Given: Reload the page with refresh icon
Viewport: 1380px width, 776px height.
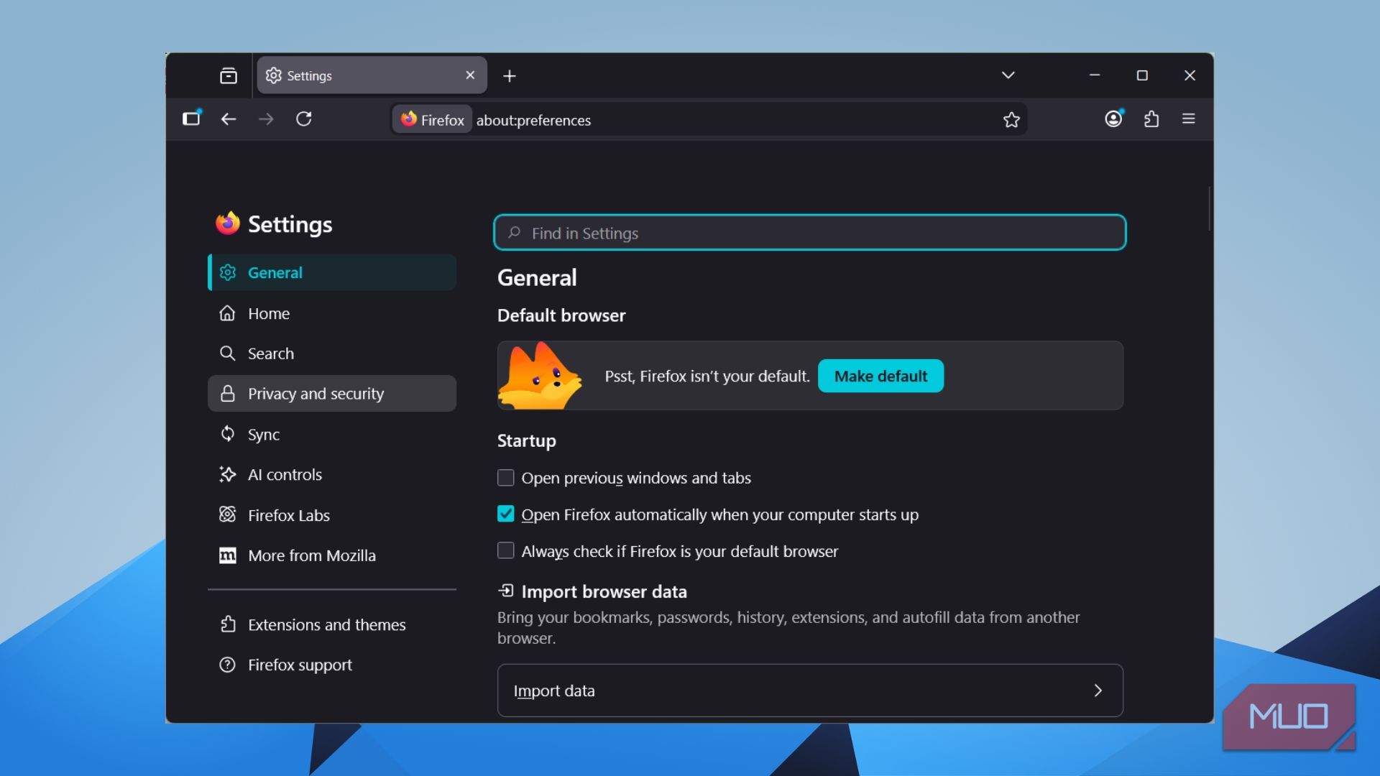Looking at the screenshot, I should pos(304,119).
